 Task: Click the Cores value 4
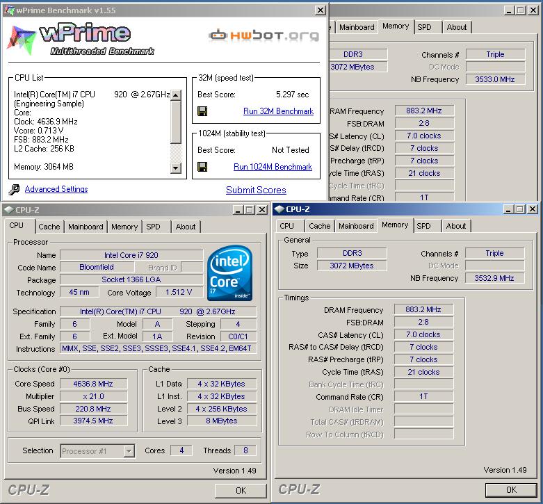[181, 450]
